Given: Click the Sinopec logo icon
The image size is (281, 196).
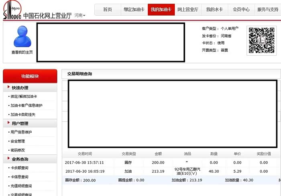Looking at the screenshot, I should click(x=11, y=11).
